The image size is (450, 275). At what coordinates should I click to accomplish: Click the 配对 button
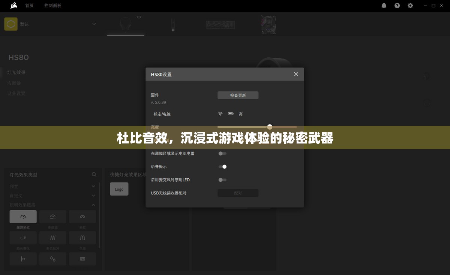[x=238, y=193]
